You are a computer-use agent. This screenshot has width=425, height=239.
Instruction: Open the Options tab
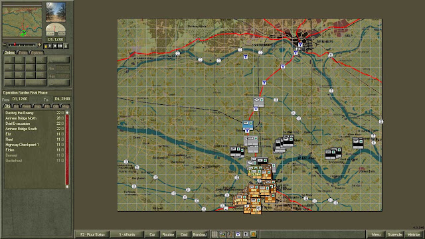click(x=37, y=52)
